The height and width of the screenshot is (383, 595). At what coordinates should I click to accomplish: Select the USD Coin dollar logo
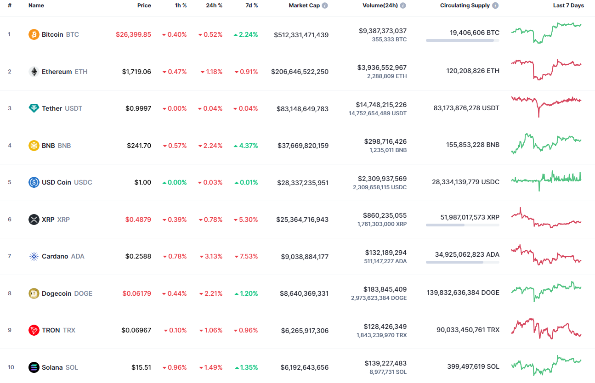click(x=34, y=182)
